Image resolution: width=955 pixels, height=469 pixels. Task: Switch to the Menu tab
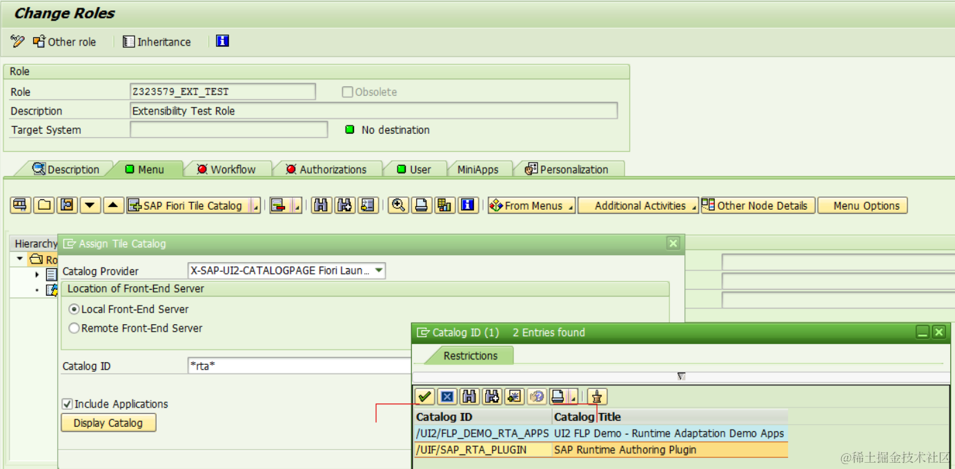click(x=145, y=170)
